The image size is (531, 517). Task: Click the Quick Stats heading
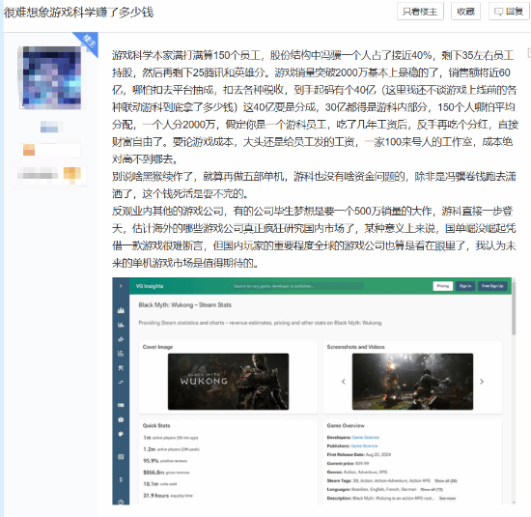pyautogui.click(x=156, y=425)
